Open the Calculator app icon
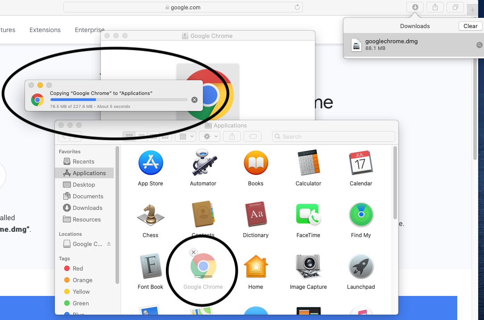 pyautogui.click(x=308, y=163)
